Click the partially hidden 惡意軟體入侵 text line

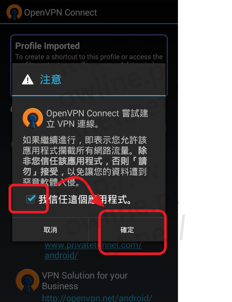point(51,182)
